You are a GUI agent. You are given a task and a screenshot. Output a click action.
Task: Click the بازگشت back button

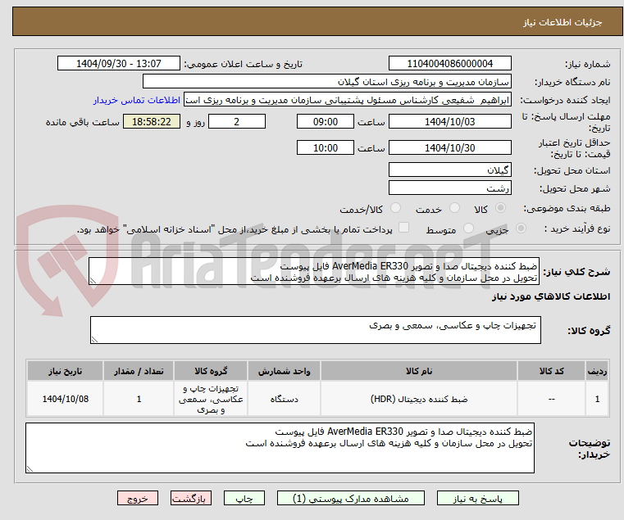[190, 498]
